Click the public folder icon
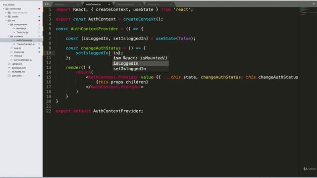This screenshot has width=317, height=178. pyautogui.click(x=9, y=16)
